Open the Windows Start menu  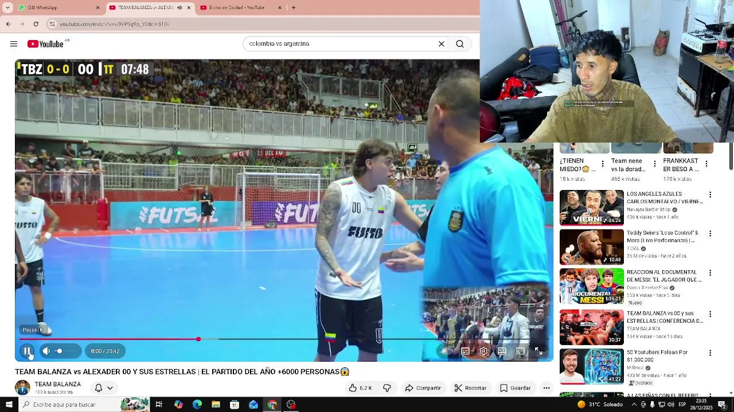pos(8,405)
